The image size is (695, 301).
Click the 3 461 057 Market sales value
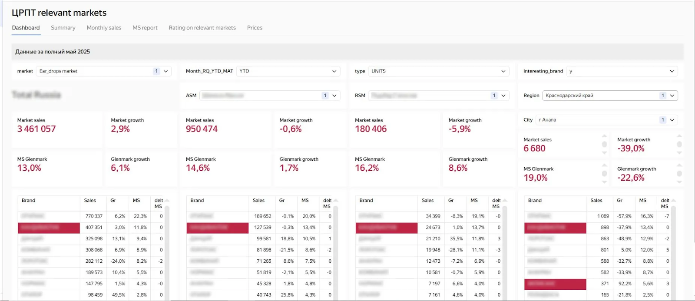[x=36, y=129]
